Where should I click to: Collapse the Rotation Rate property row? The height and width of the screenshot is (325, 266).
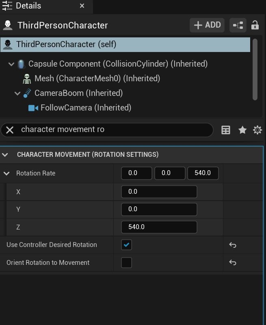tap(6, 173)
